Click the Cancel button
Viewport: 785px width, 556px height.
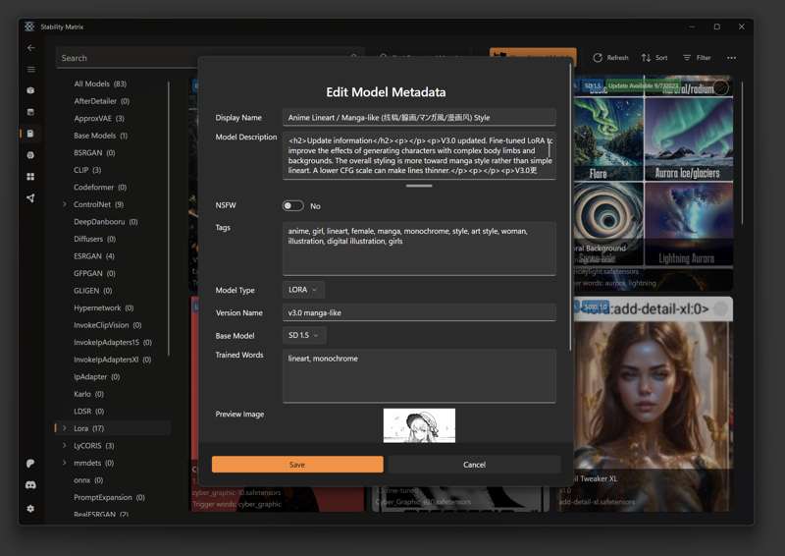coord(474,465)
